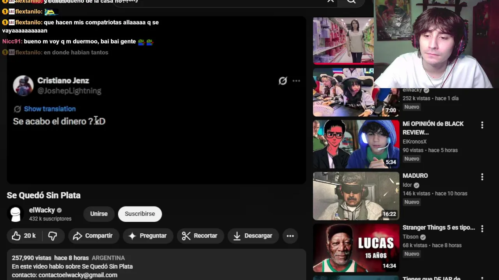Play the LUCAS 15 AÑOS thumbnail

(356, 248)
